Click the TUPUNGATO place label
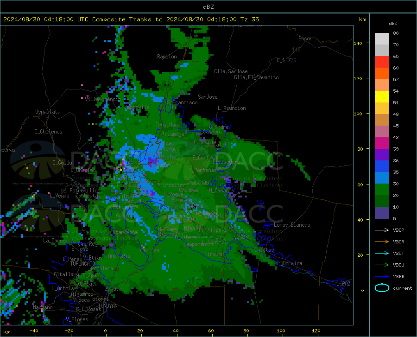Image resolution: width=417 pixels, height=337 pixels. (83, 264)
